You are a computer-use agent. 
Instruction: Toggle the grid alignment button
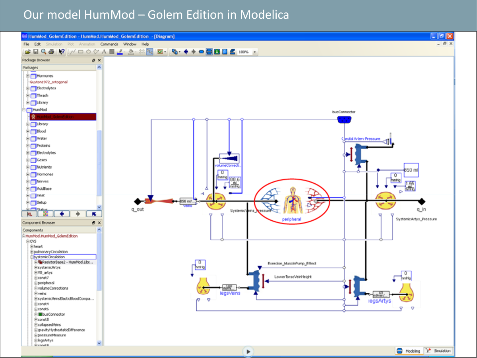pos(142,52)
